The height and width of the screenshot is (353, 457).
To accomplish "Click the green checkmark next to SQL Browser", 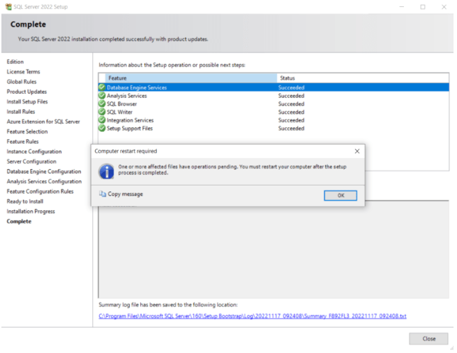I will tap(102, 104).
